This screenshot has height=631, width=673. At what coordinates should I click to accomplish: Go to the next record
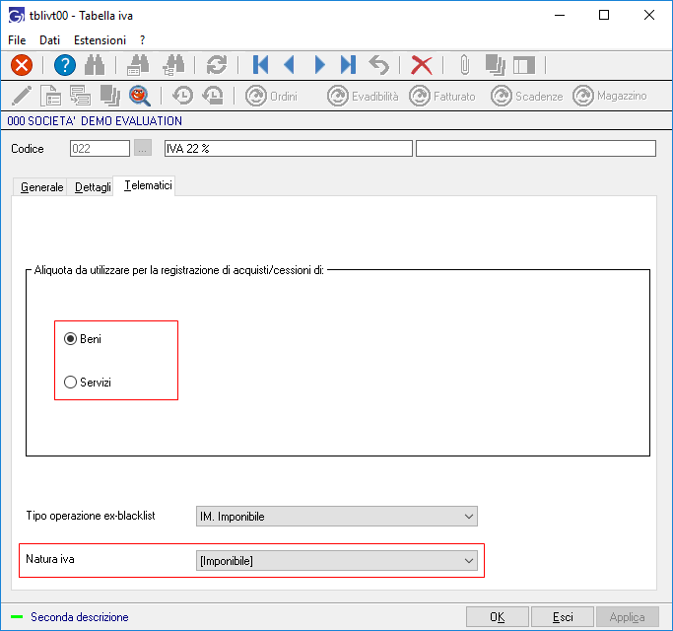319,65
